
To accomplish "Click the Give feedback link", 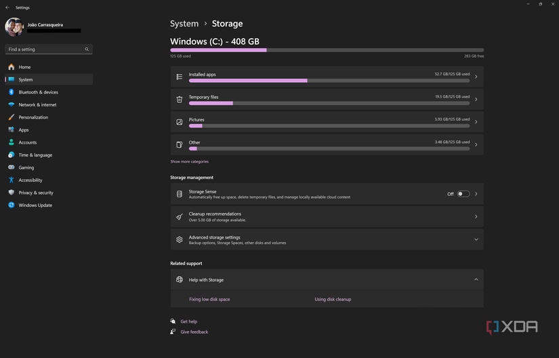I will [x=194, y=332].
